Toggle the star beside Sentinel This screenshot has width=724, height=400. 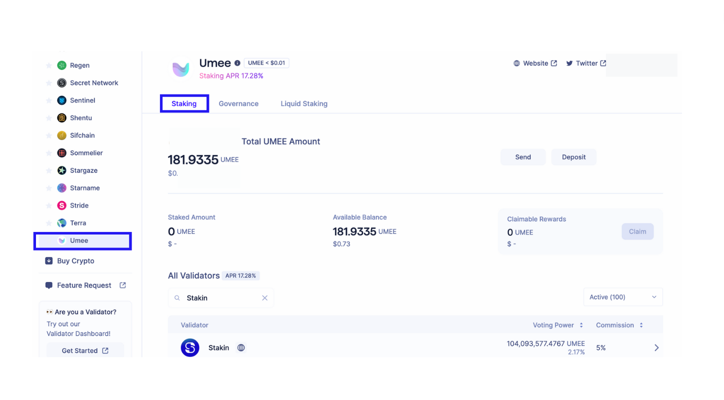click(49, 100)
